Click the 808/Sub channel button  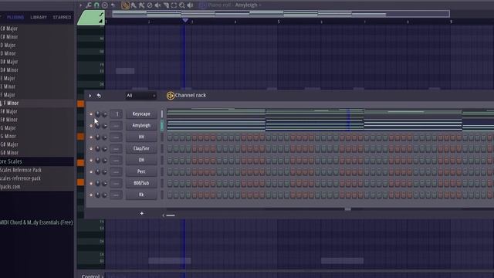tap(141, 183)
